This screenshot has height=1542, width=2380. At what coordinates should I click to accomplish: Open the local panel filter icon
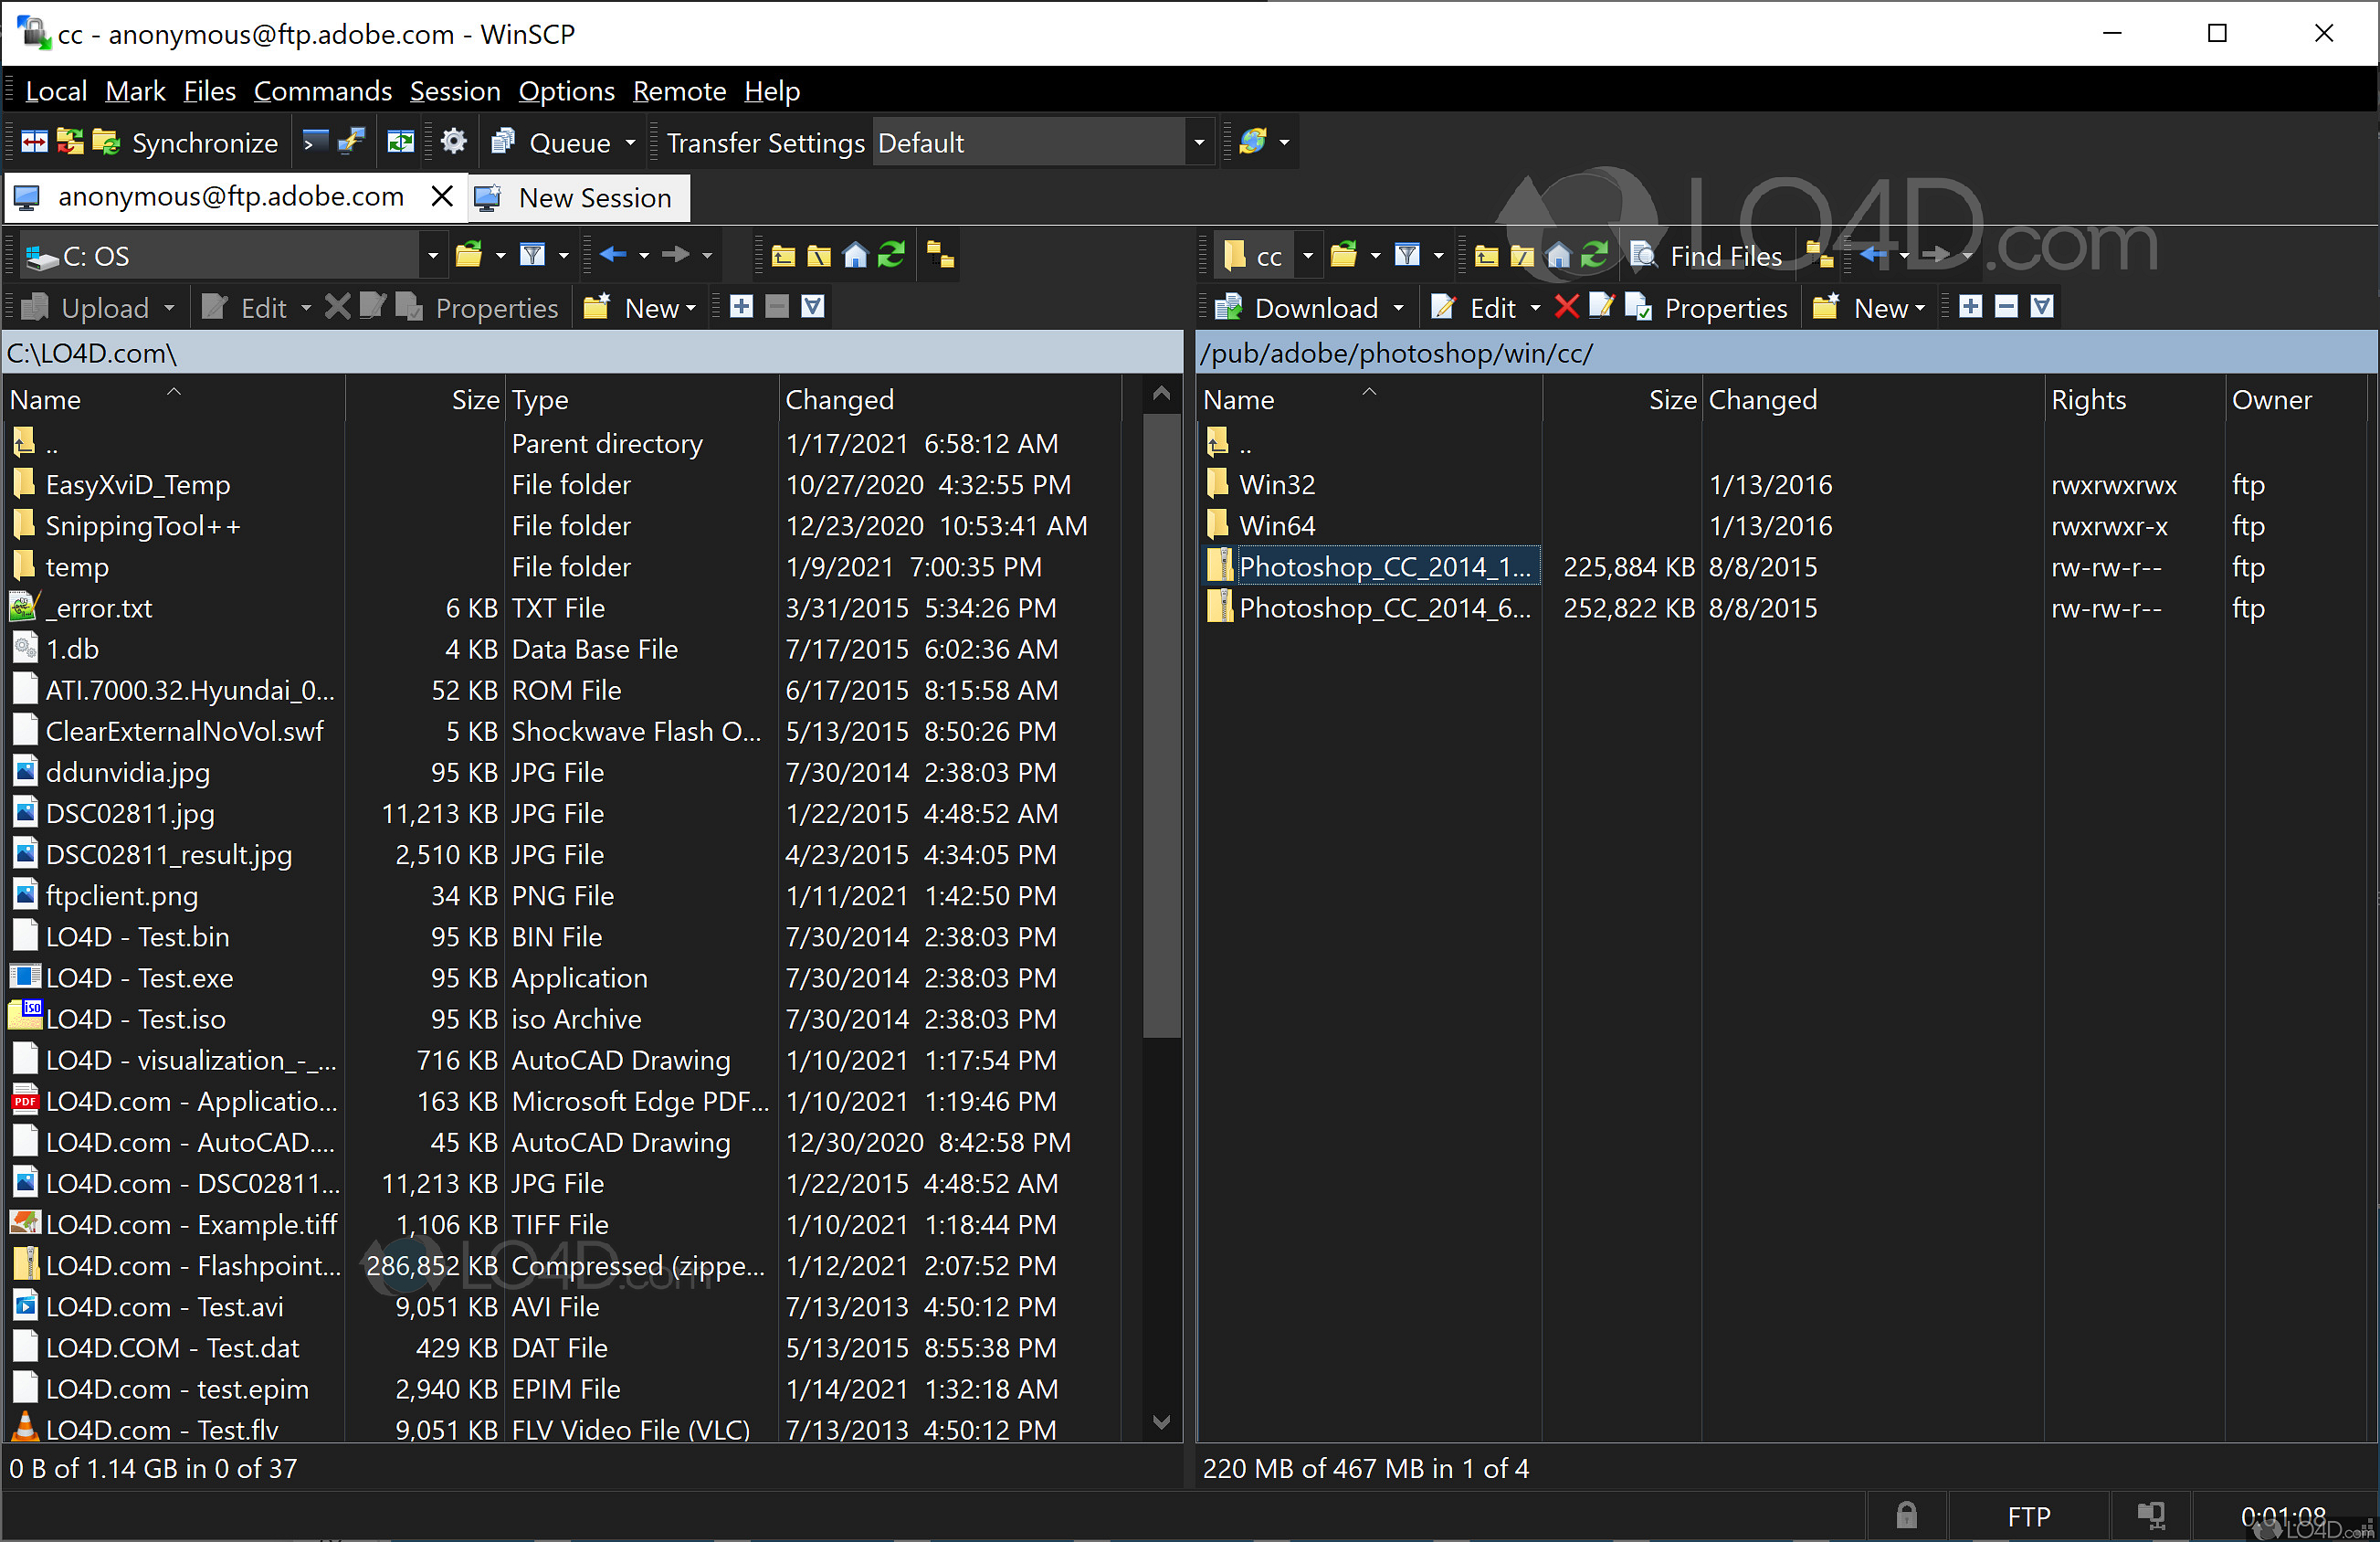[532, 256]
